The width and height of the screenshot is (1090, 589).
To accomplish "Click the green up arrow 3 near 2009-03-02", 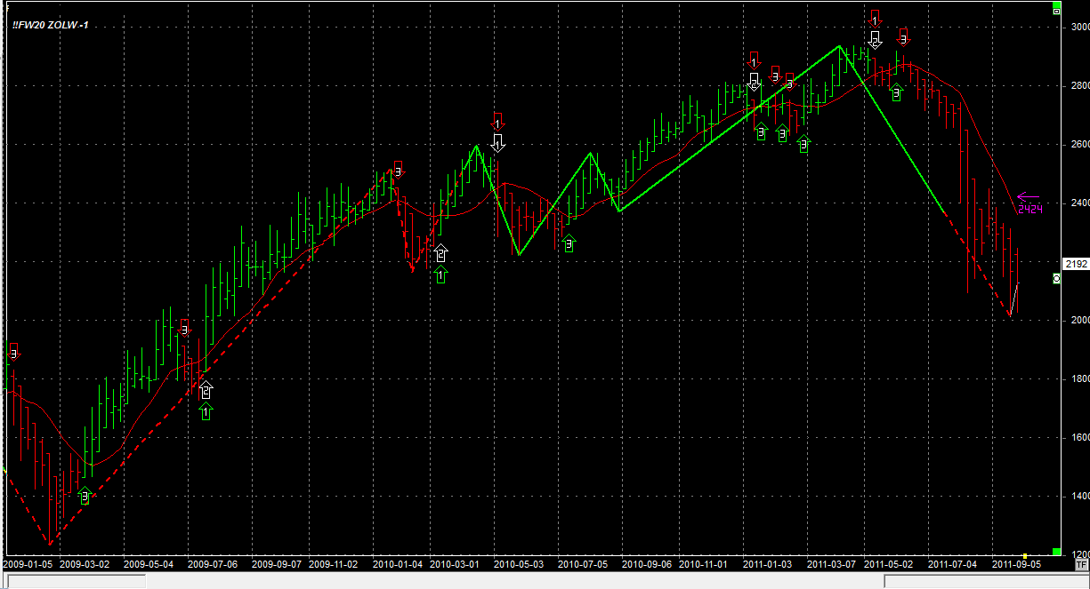I will click(85, 495).
